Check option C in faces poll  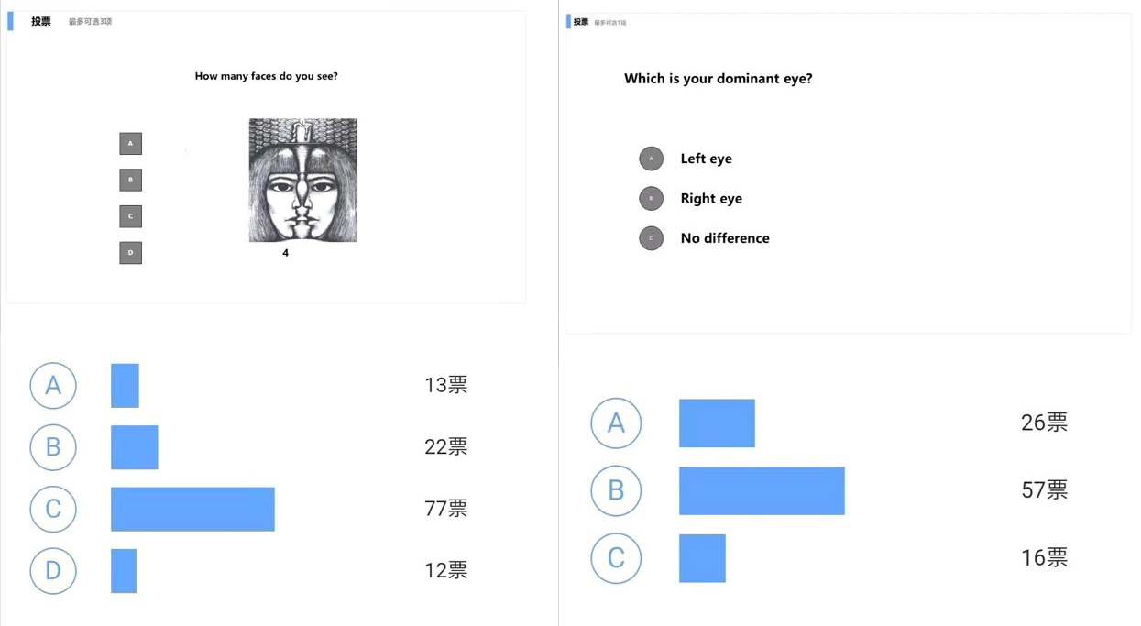(130, 216)
